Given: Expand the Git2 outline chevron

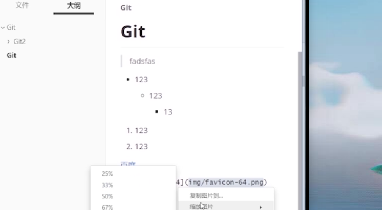Looking at the screenshot, I should point(9,42).
